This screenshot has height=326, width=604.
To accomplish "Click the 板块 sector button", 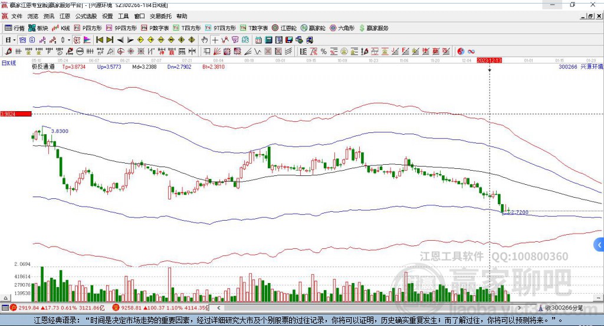I will pos(38,28).
